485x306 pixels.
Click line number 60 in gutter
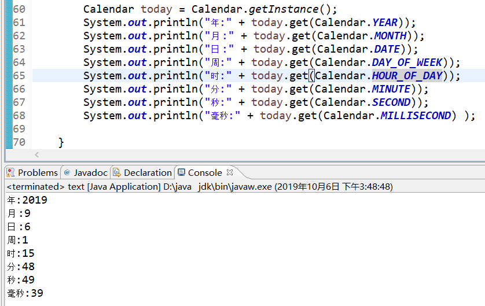tap(19, 9)
